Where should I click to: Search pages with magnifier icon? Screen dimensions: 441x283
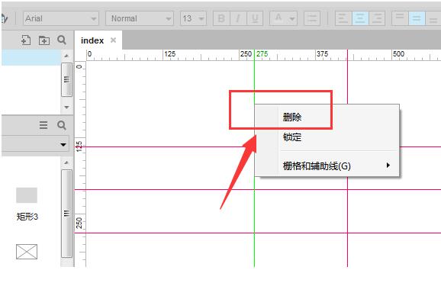coord(62,40)
